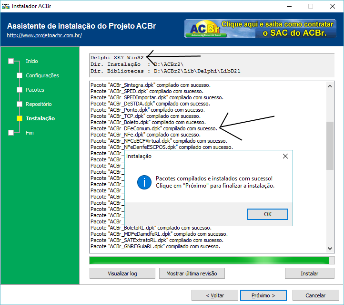Click the "Assistente de instalação" heading
This screenshot has width=344, height=305.
pos(81,26)
